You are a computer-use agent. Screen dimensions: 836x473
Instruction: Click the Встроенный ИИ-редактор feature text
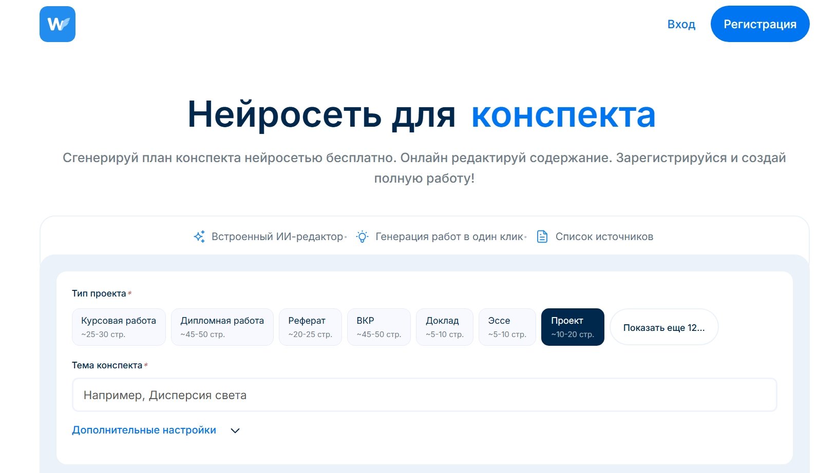click(277, 236)
